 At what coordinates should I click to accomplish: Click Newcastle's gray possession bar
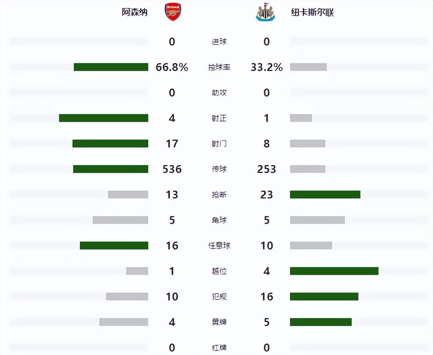coord(308,67)
